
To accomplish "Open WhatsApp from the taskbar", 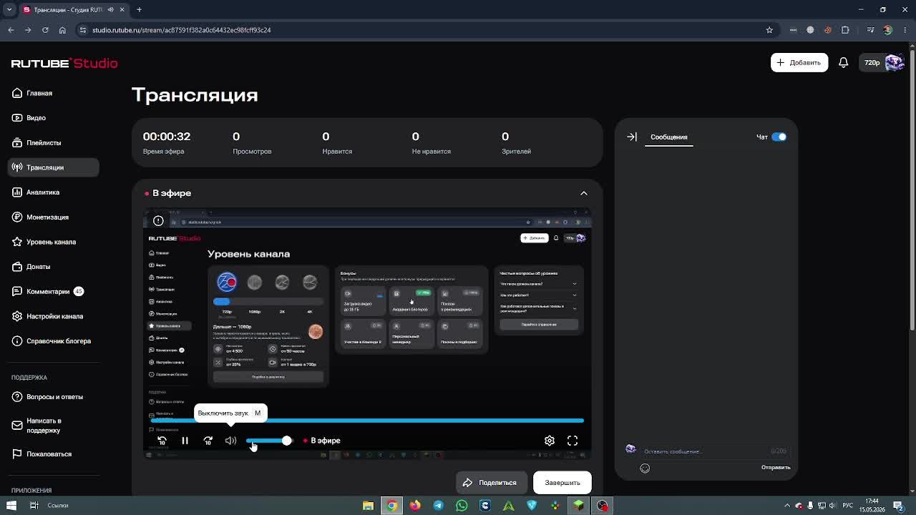I will [462, 506].
